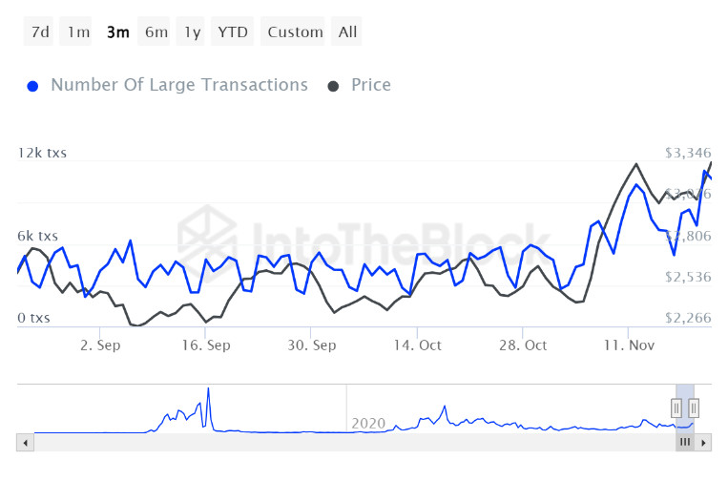
Task: Click the right navigator scroll arrow
Action: pyautogui.click(x=703, y=443)
